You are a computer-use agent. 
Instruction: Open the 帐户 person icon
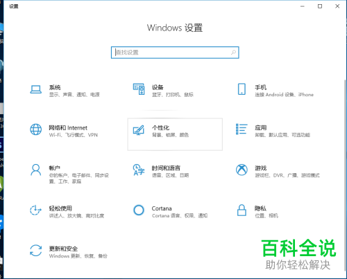[x=36, y=170]
